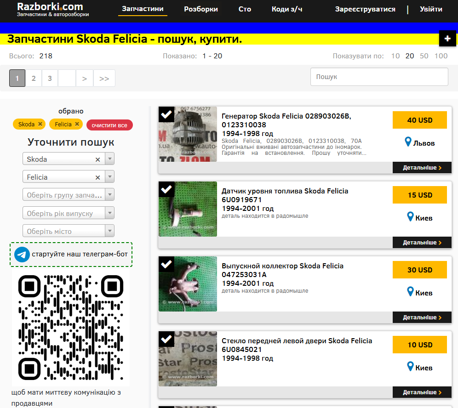The width and height of the screenshot is (458, 408).
Task: Go to page 2 of results
Action: click(x=34, y=78)
